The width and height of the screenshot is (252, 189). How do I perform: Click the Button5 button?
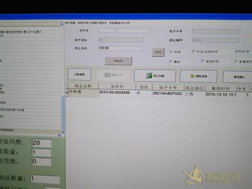118,61
